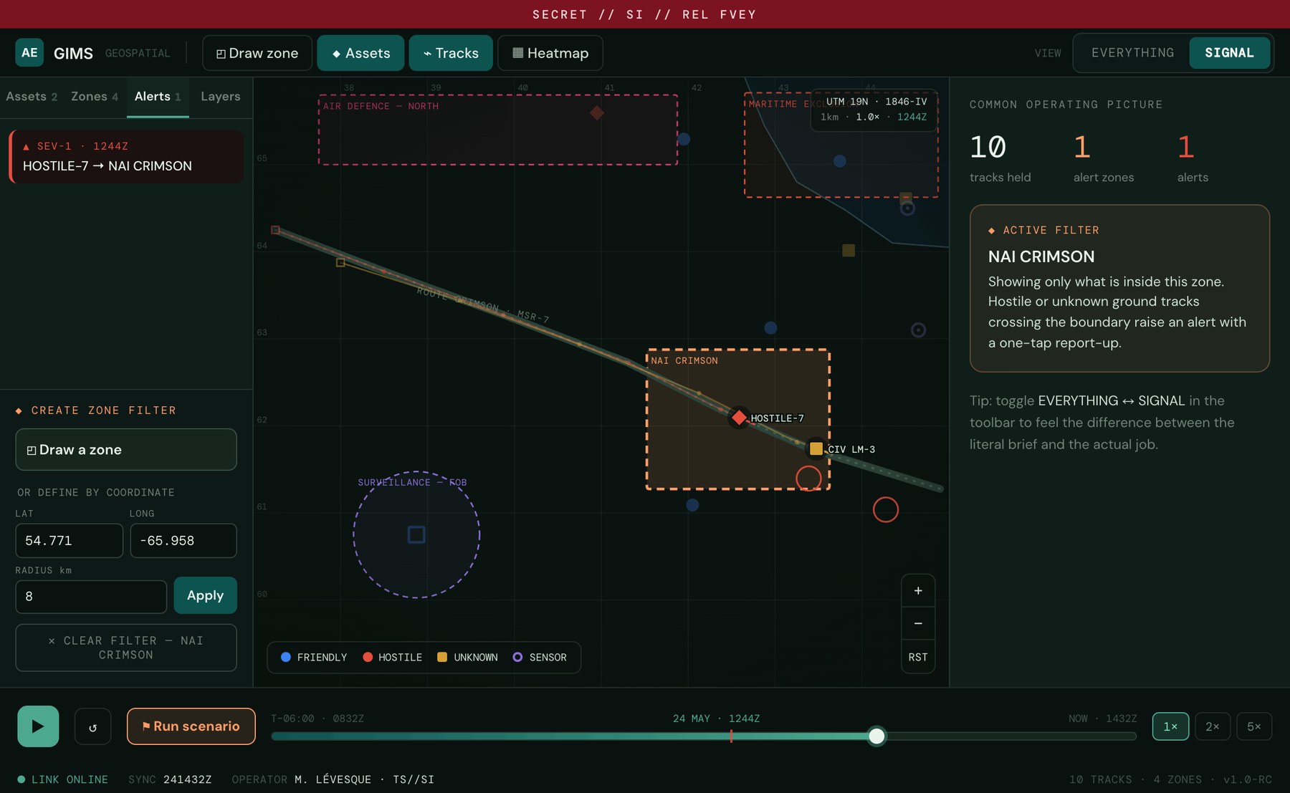Clear the NAI CRIMSON filter

(x=126, y=648)
